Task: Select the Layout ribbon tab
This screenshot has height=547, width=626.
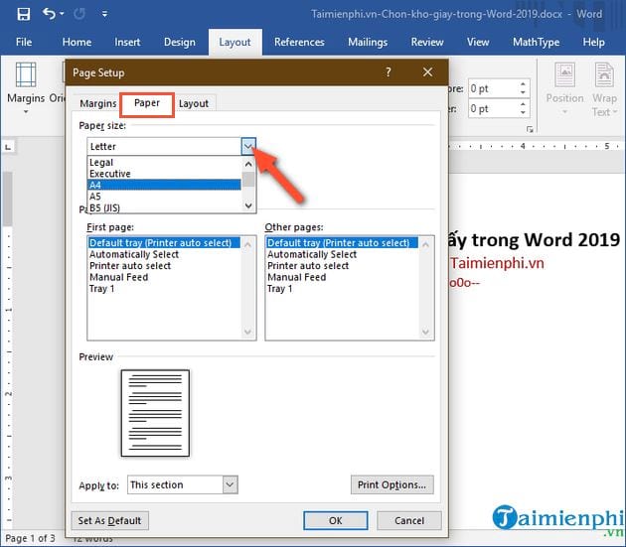Action: coord(235,42)
